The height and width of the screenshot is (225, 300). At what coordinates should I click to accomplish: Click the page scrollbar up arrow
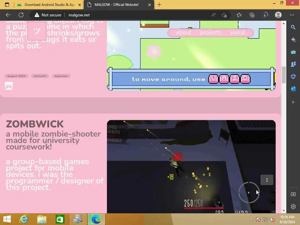coord(284,23)
